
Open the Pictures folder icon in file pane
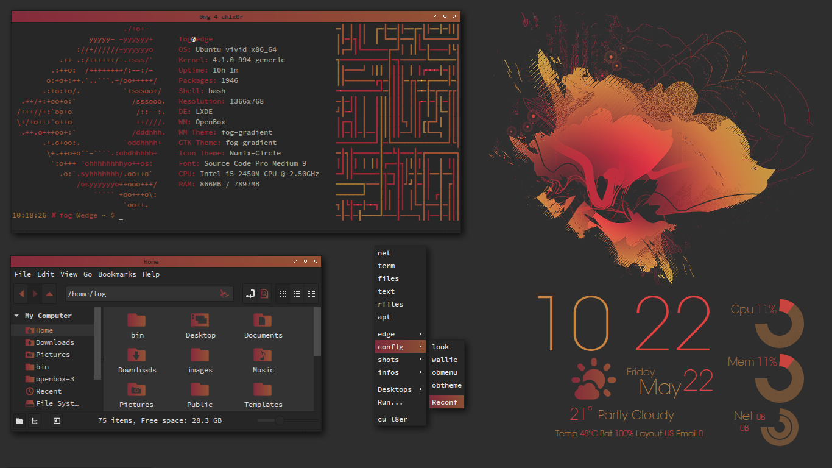(137, 389)
